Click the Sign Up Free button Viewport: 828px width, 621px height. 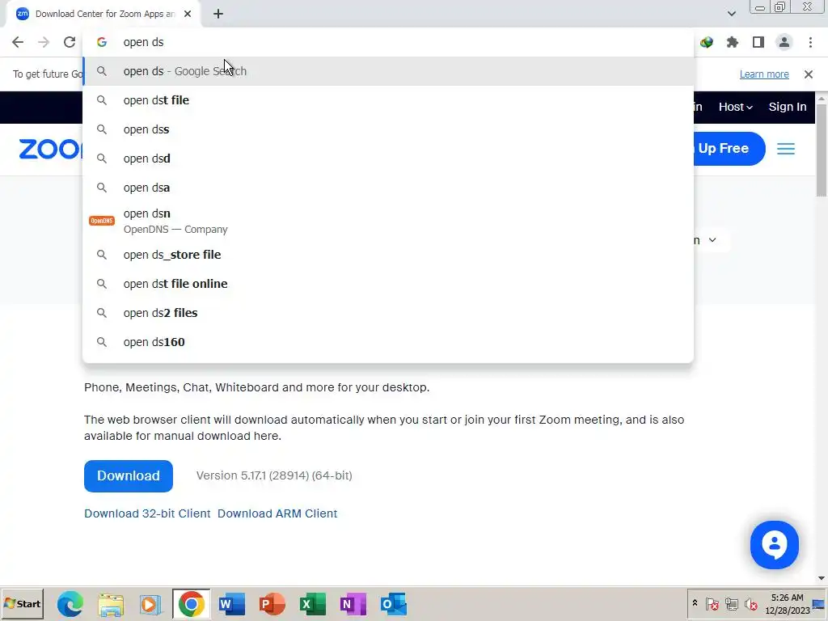click(x=729, y=149)
